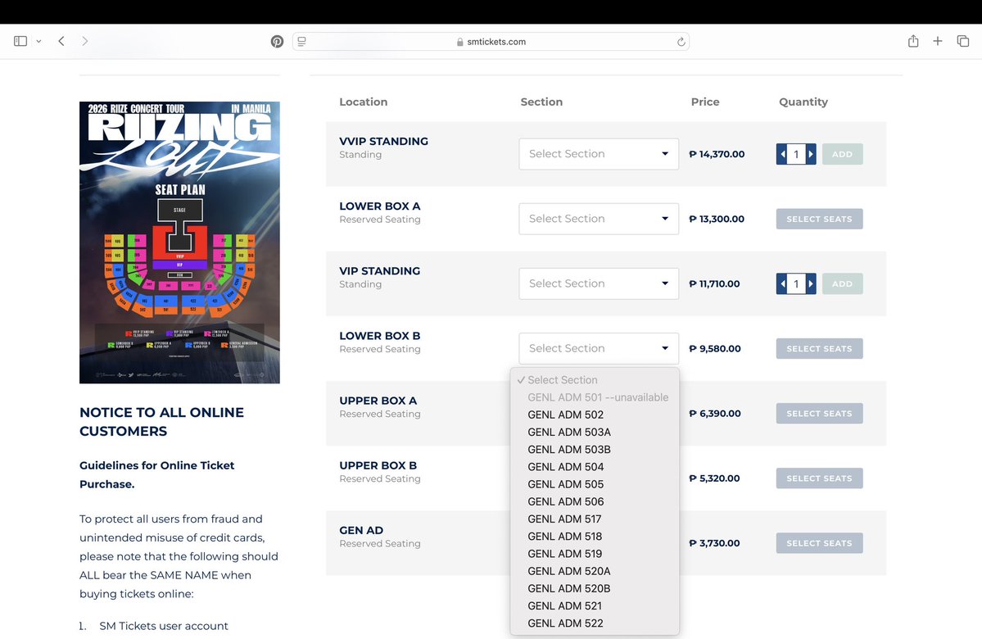The image size is (982, 639).
Task: Select seats for LOWER BOX A
Action: 819,219
